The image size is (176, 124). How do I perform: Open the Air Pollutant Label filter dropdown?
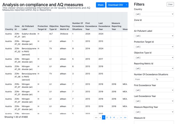[154, 36]
